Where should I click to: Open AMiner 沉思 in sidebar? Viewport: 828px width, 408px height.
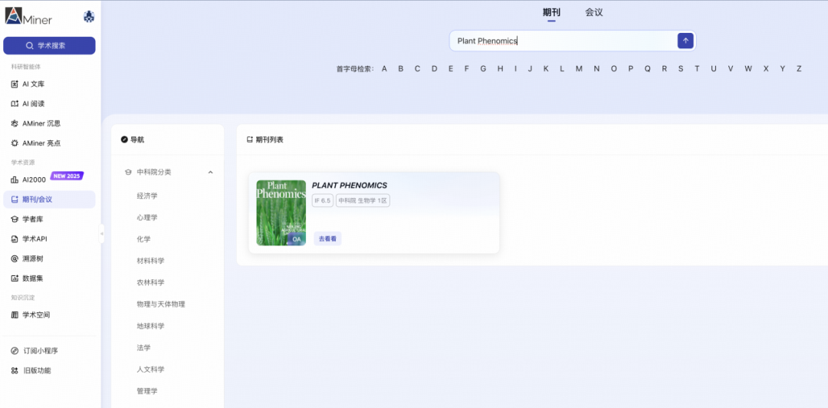click(49, 123)
